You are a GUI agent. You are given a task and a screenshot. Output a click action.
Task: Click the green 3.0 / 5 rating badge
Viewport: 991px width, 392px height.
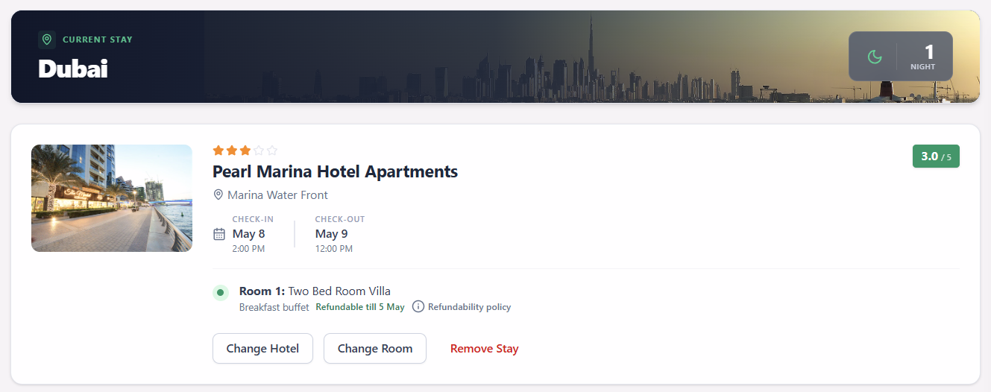936,157
